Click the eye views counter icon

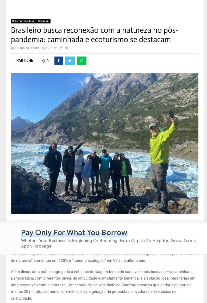(x=66, y=48)
